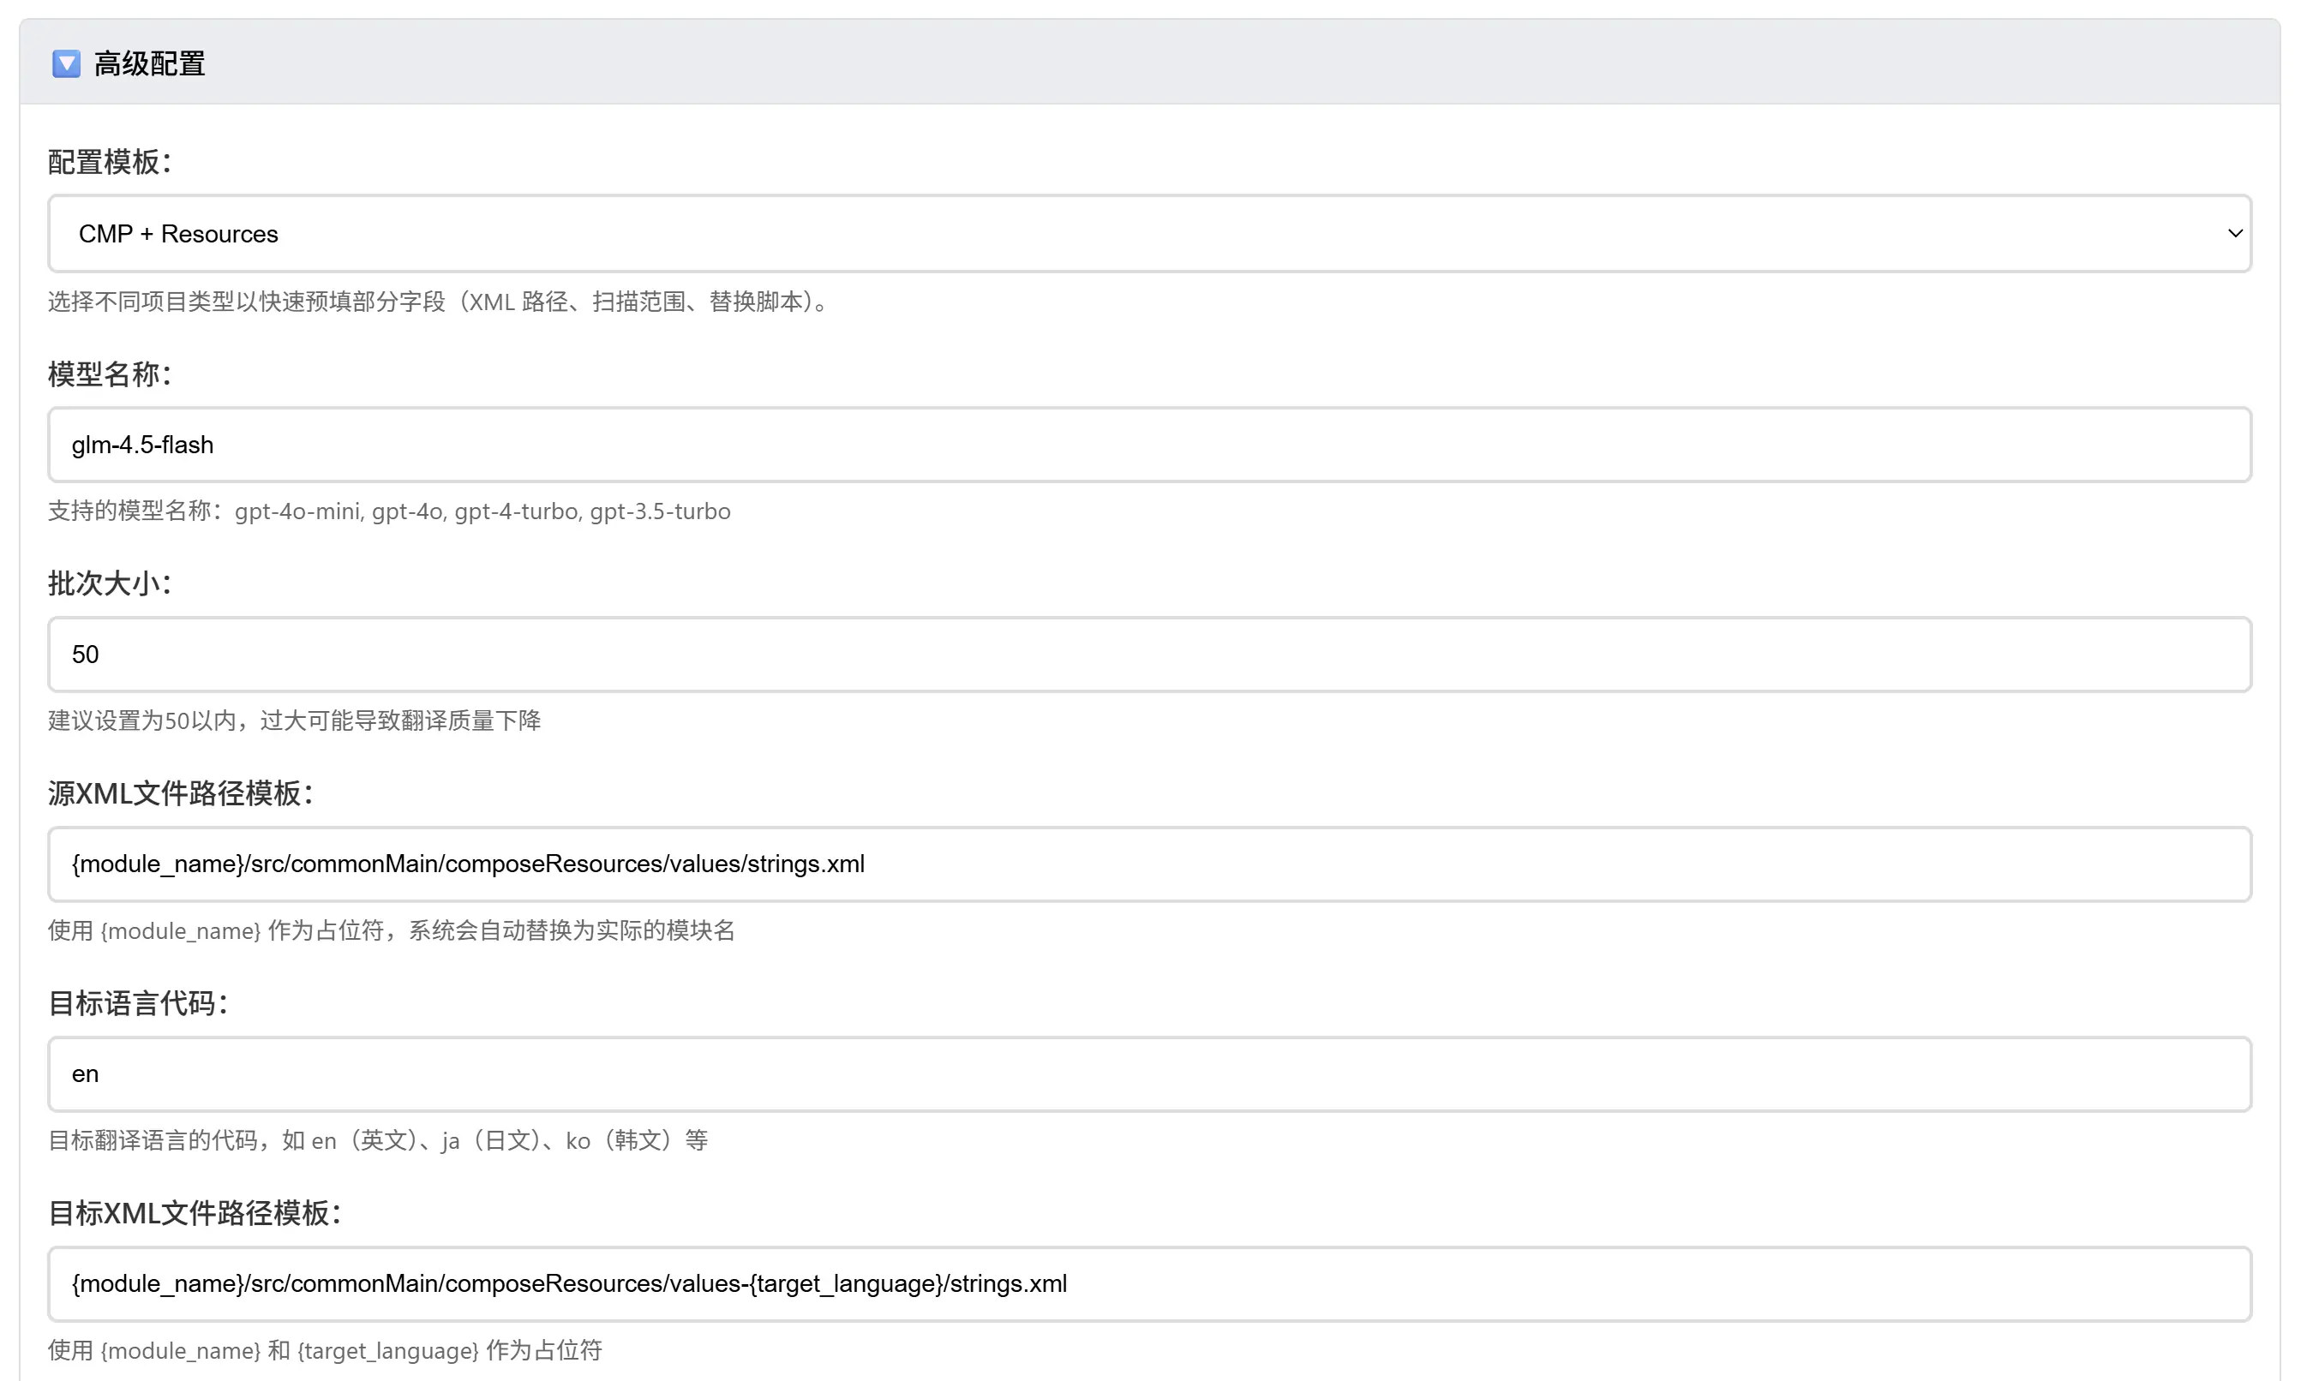Focus the 模型名称 field with glm-4.5-flash
Screen dimensions: 2301x1381
[1149, 445]
